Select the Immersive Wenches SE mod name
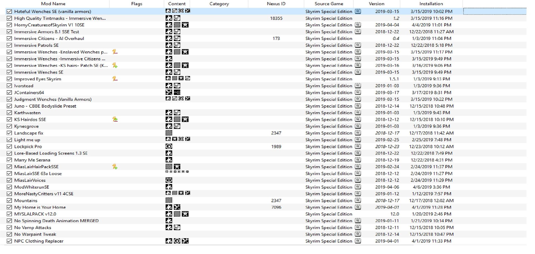The width and height of the screenshot is (535, 254). coord(39,72)
